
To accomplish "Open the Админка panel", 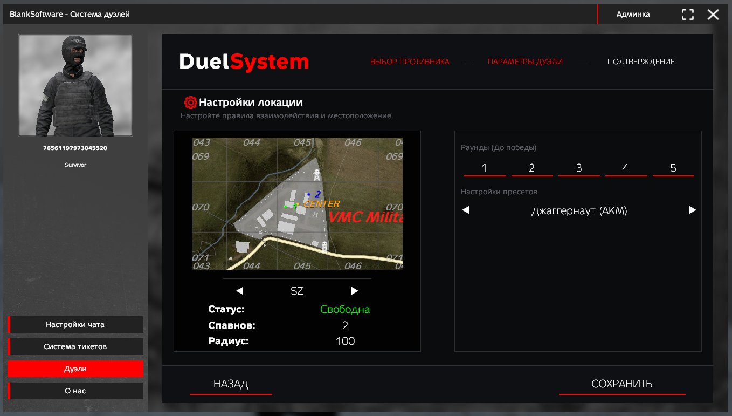I will tap(633, 15).
